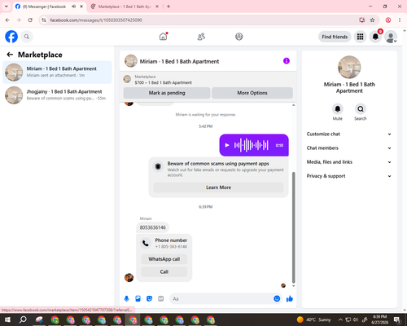Click the More Options button
Screen dimensions: 407x326
point(252,93)
